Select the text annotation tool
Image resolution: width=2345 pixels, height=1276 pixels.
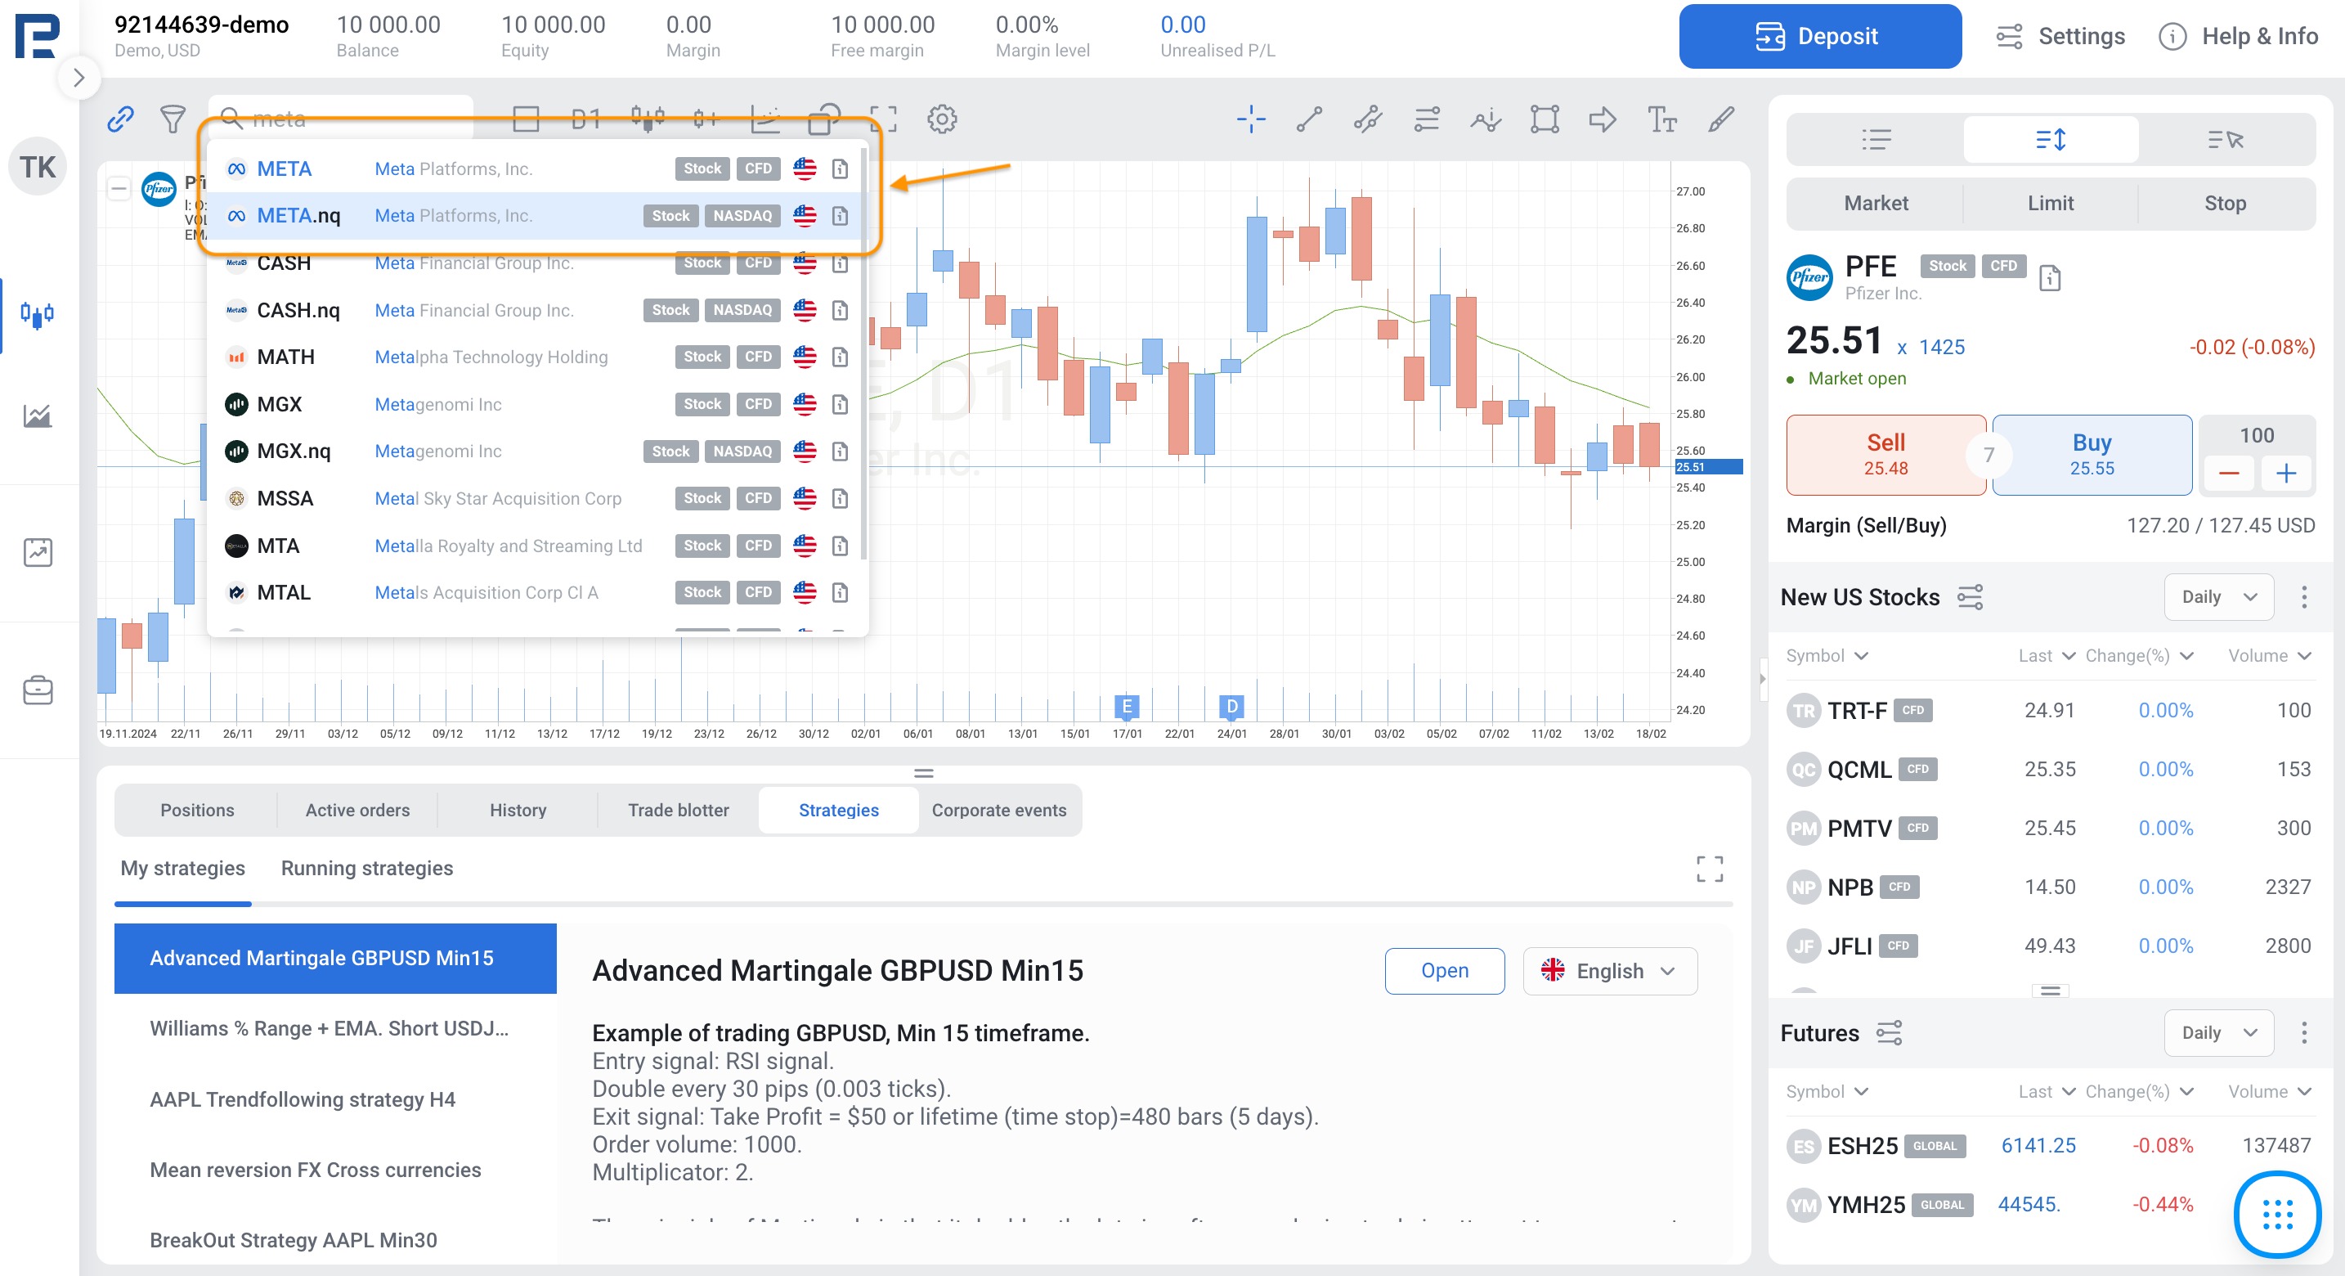[x=1661, y=119]
